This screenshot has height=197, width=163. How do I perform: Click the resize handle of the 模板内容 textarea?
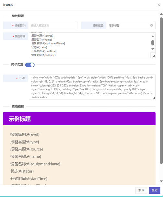point(154,56)
